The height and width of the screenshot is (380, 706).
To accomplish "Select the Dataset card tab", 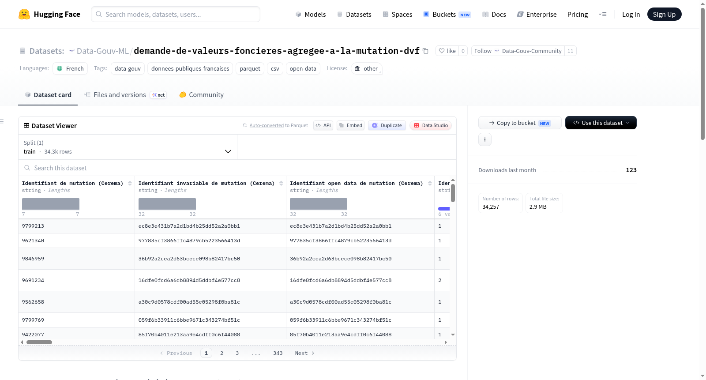I will 48,95.
